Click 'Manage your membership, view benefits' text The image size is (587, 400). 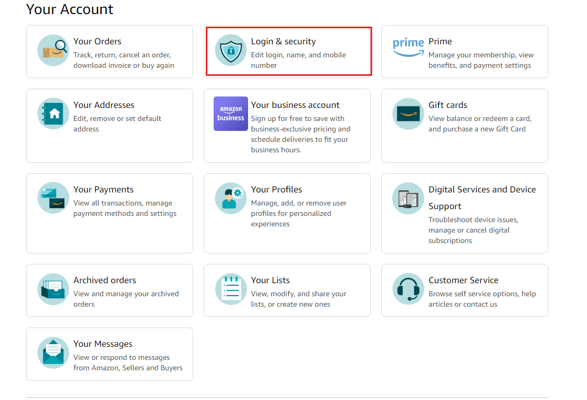click(x=481, y=60)
